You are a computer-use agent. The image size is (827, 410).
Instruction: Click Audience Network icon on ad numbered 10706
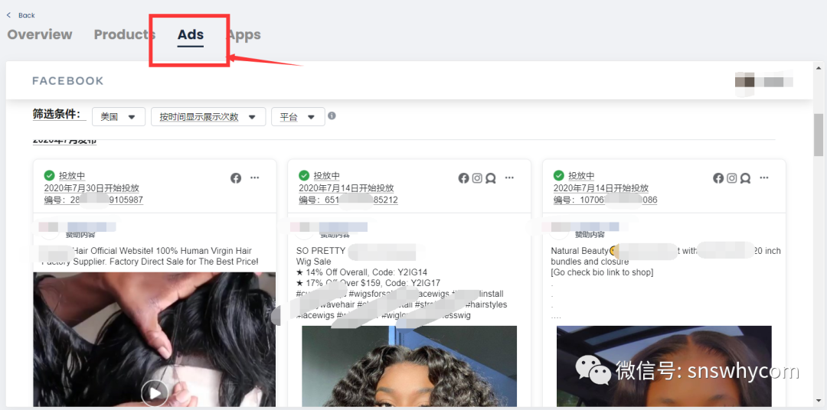(745, 178)
